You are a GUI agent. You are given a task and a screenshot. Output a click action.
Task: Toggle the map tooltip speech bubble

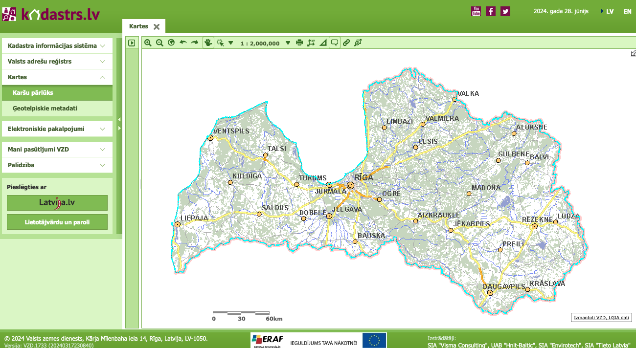click(335, 43)
